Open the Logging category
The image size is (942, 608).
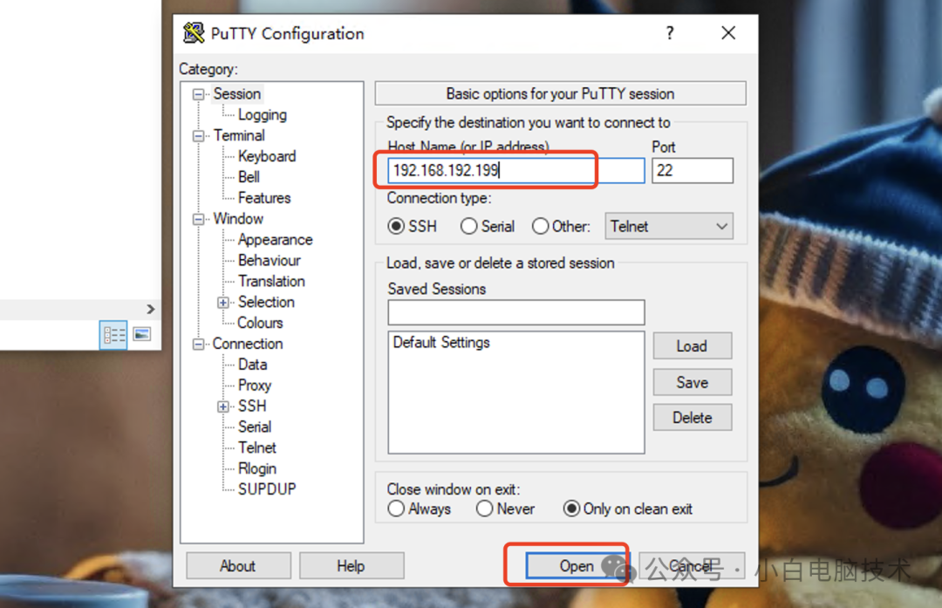pyautogui.click(x=262, y=115)
